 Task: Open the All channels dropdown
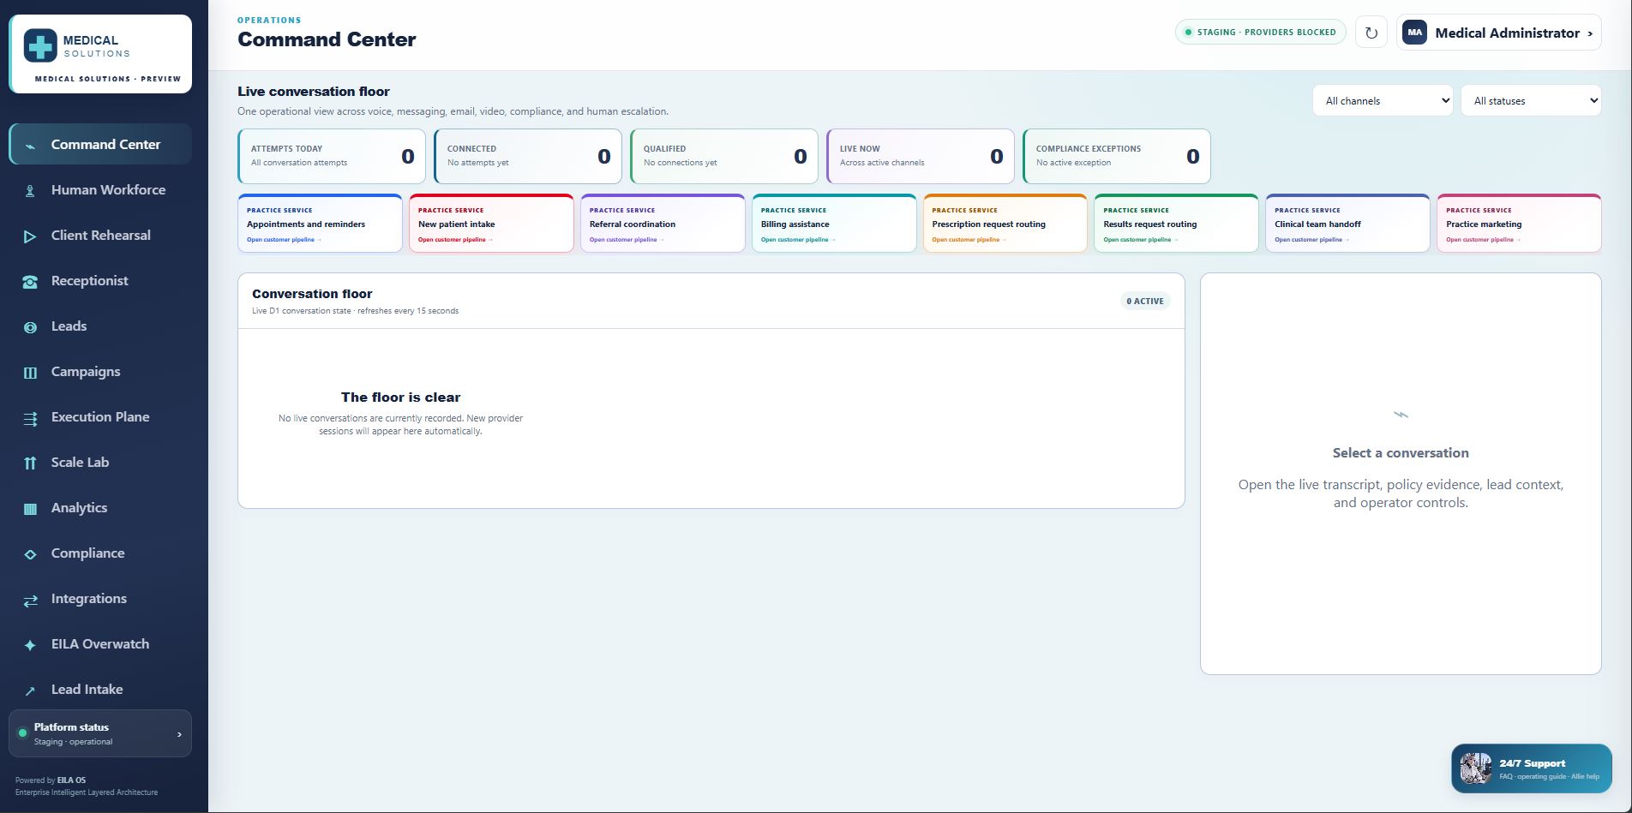(x=1383, y=100)
